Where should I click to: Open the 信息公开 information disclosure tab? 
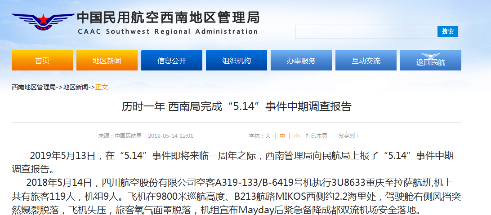click(x=172, y=60)
